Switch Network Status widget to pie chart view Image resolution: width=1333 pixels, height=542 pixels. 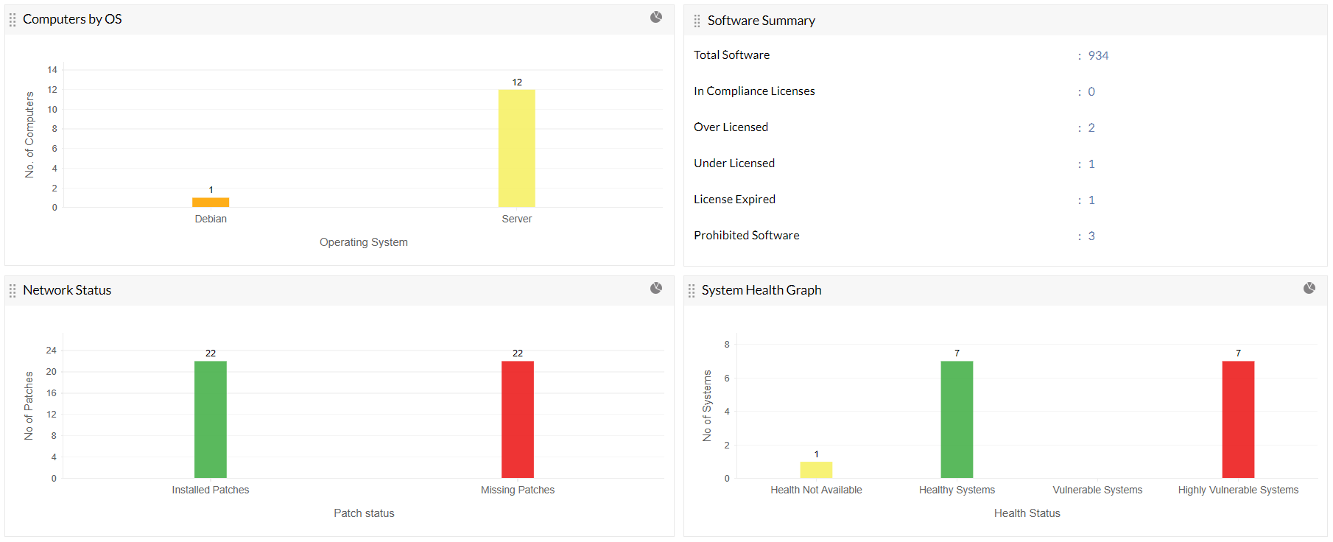(x=655, y=288)
